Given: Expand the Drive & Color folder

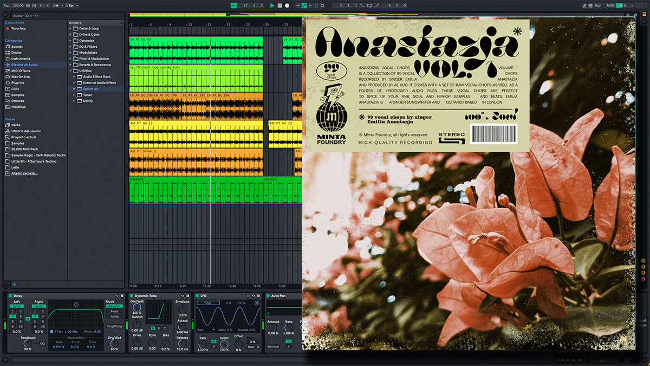Looking at the screenshot, I should pos(70,34).
